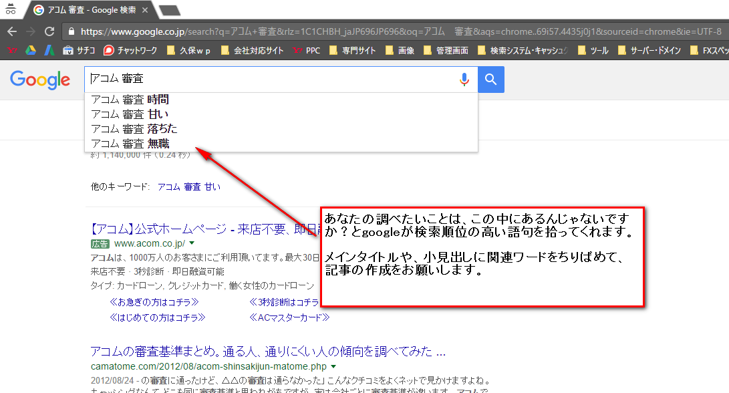Screen dimensions: 729x393
Task: Click the address bar URL
Action: pos(401,31)
